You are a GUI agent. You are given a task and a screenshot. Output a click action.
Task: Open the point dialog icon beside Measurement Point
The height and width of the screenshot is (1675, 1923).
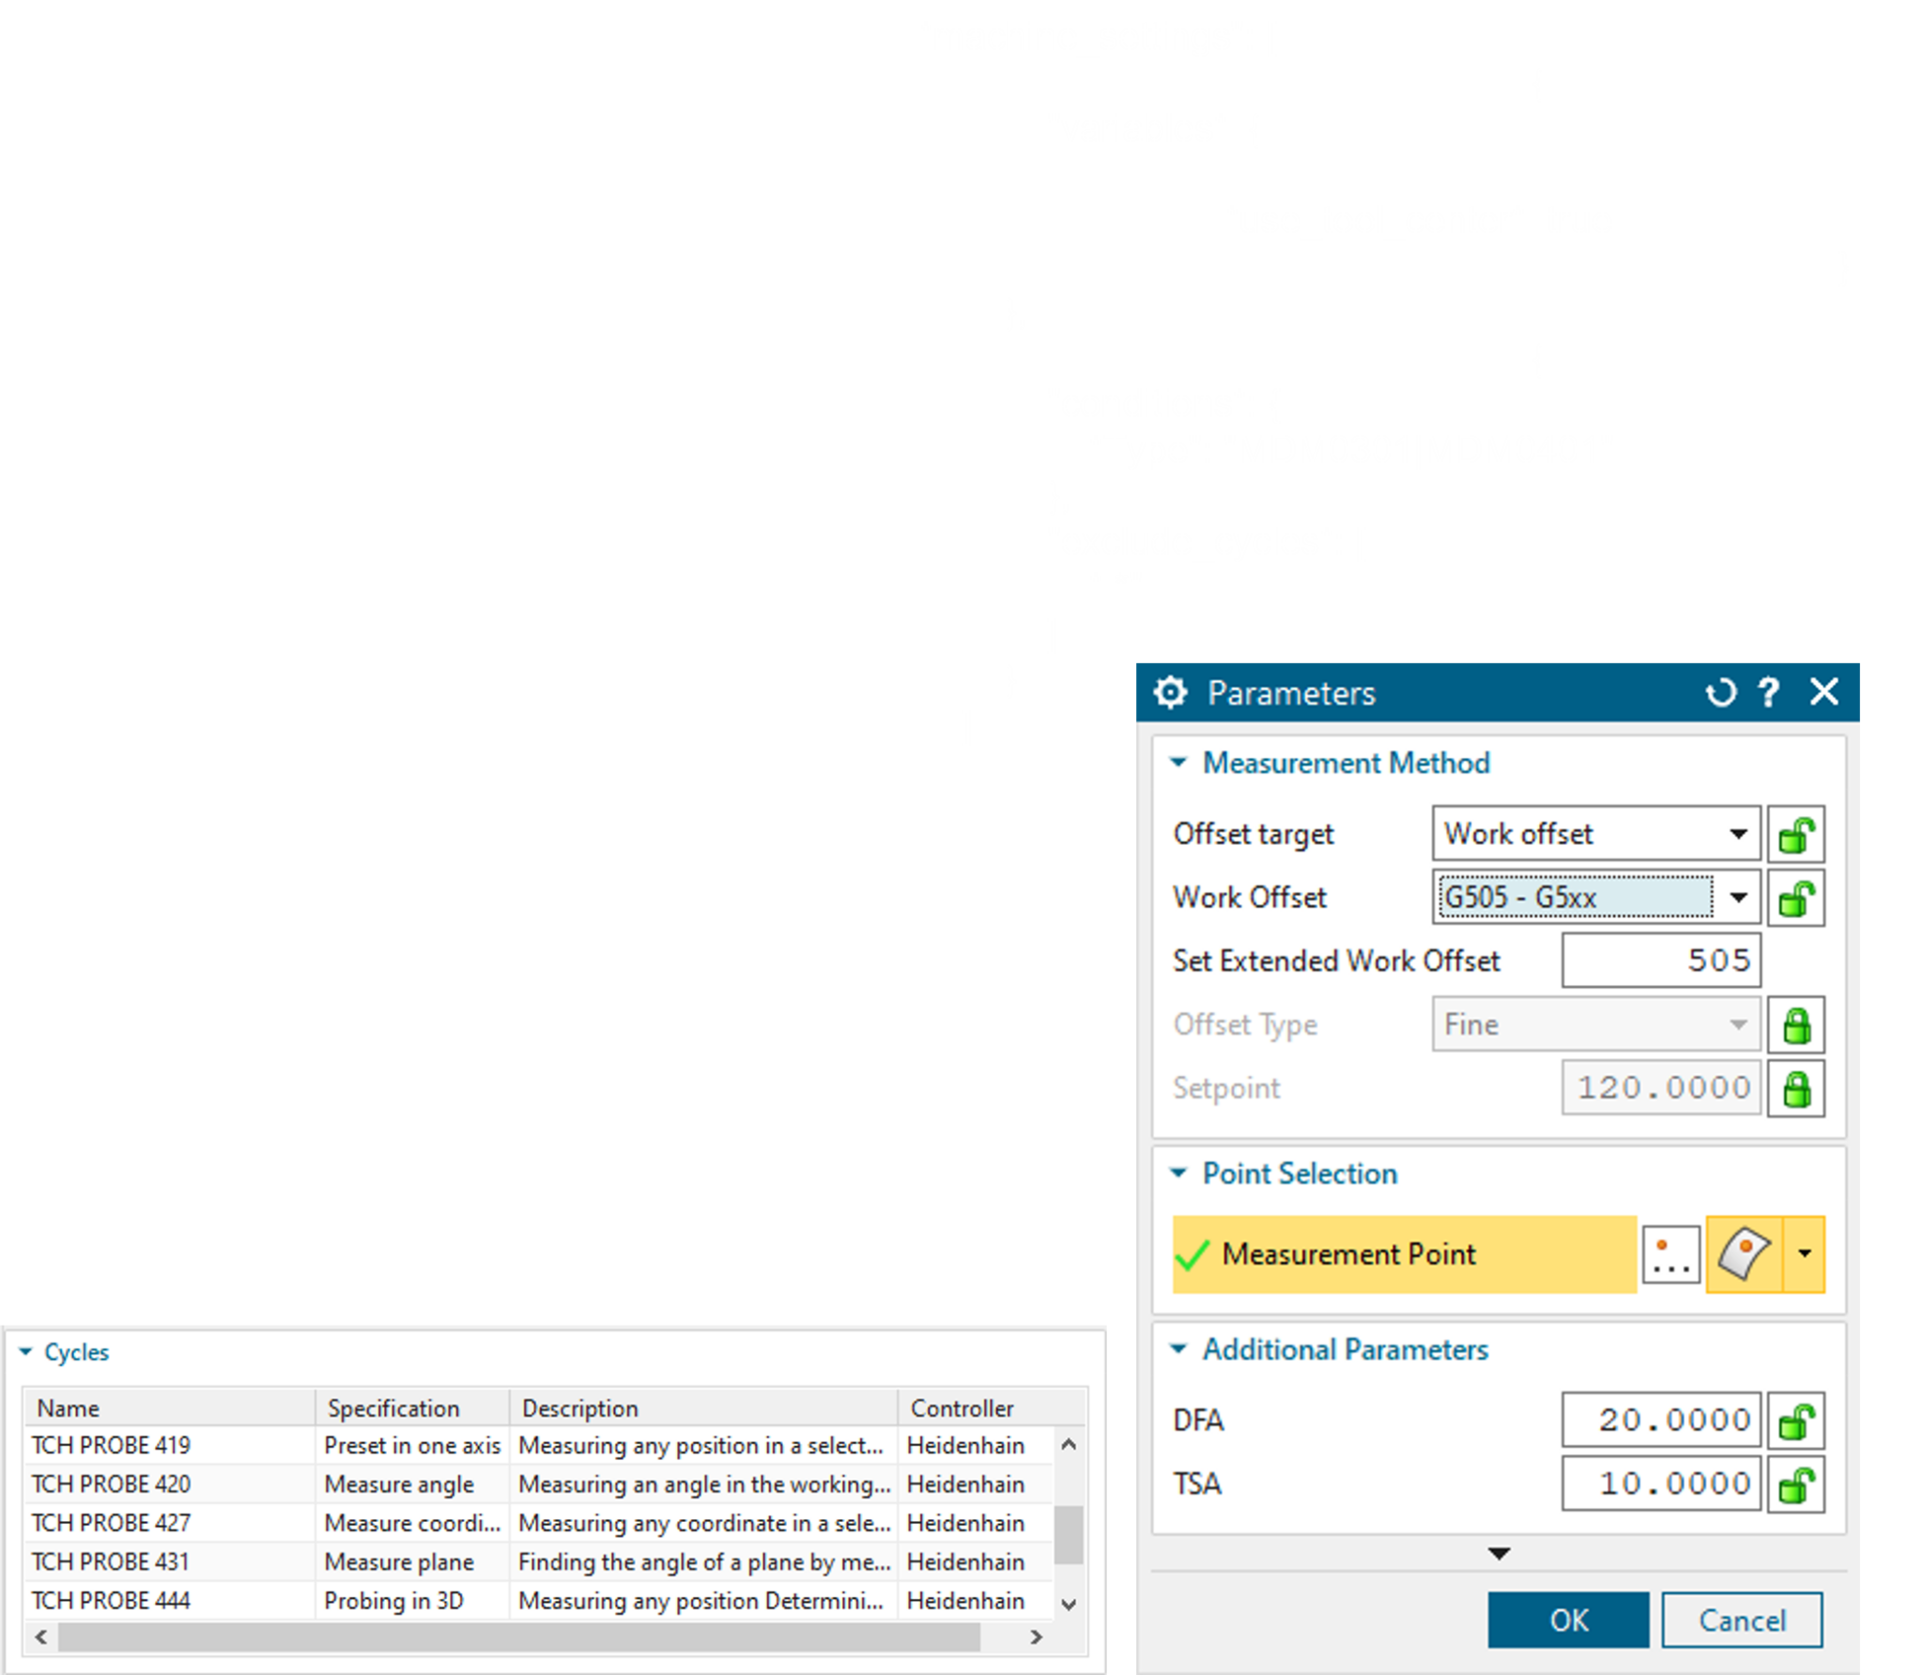(1671, 1254)
